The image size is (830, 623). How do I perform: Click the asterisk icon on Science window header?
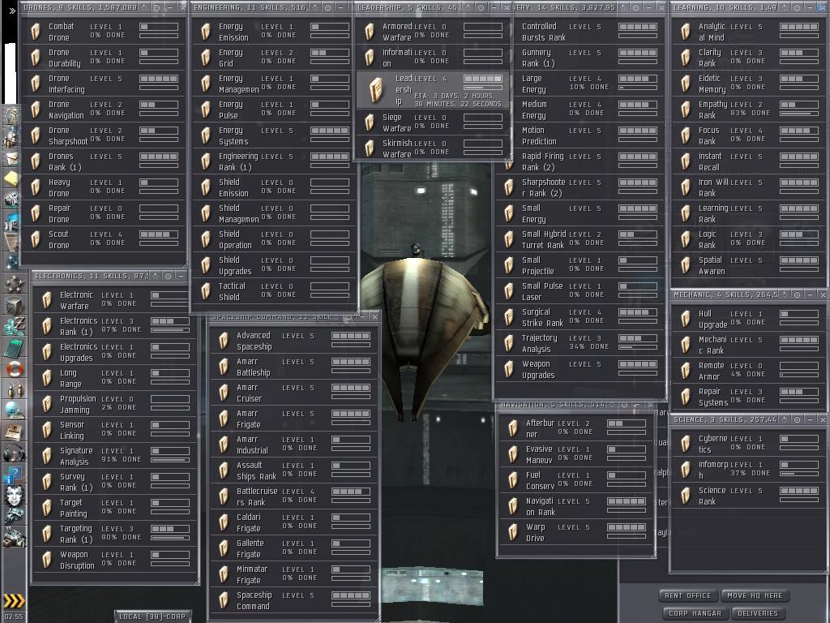[x=785, y=419]
